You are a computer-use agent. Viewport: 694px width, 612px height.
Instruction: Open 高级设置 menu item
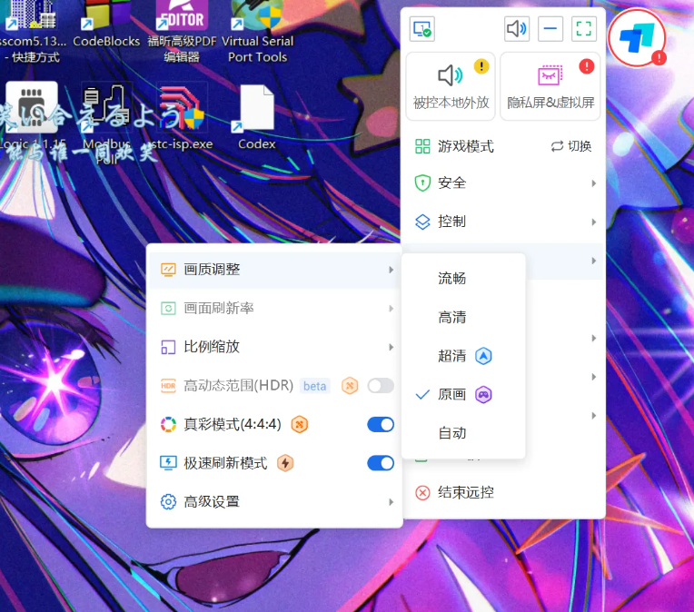(274, 502)
